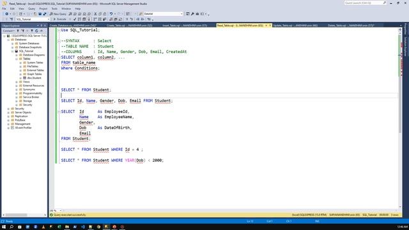Image resolution: width=409 pixels, height=230 pixels.
Task: Select the System Tables folder
Action: (35, 63)
